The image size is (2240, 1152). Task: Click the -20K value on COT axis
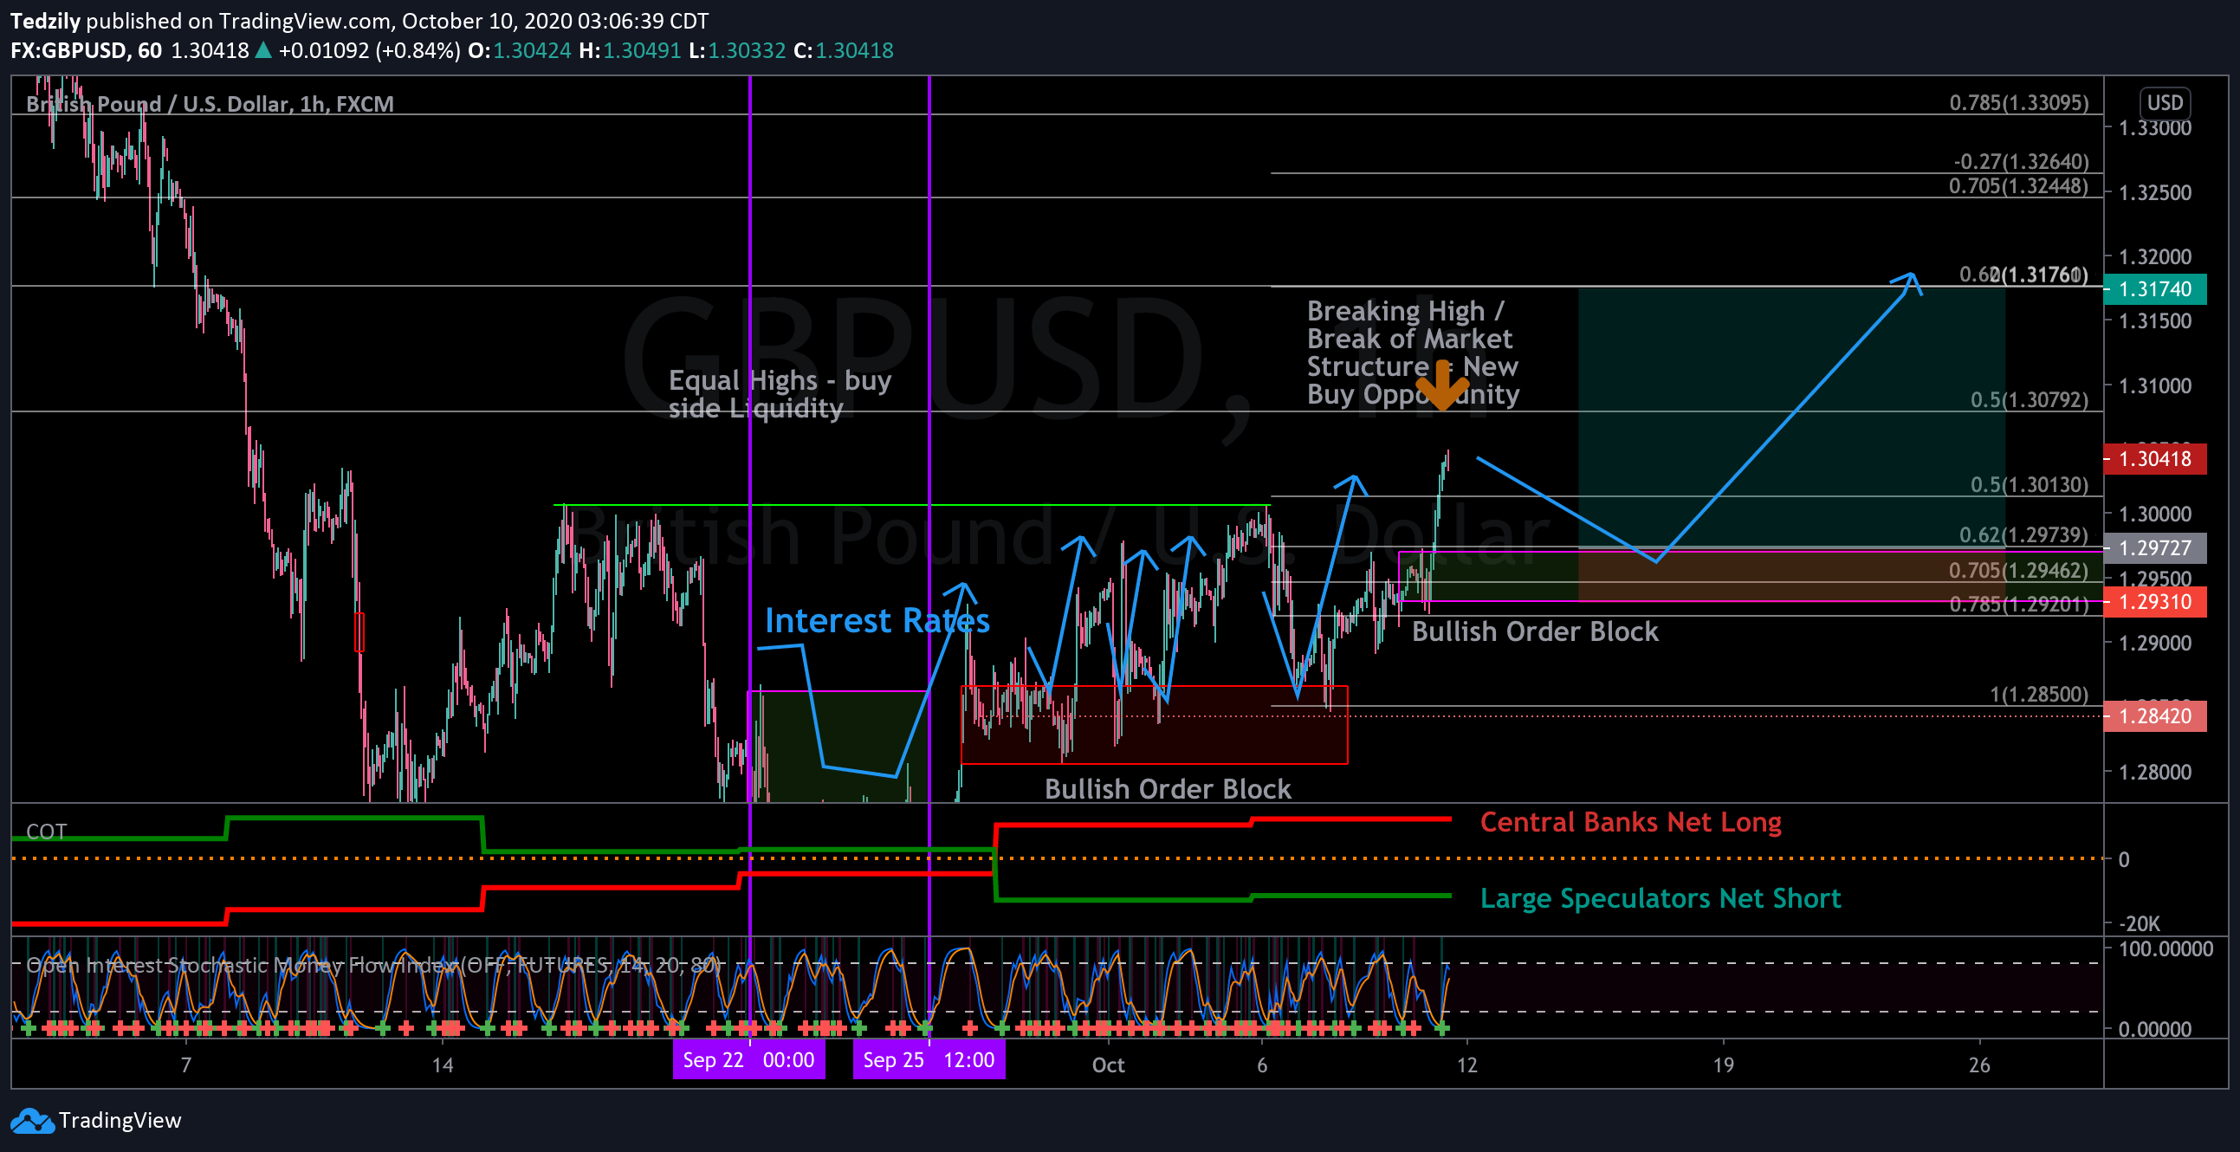[x=2140, y=923]
